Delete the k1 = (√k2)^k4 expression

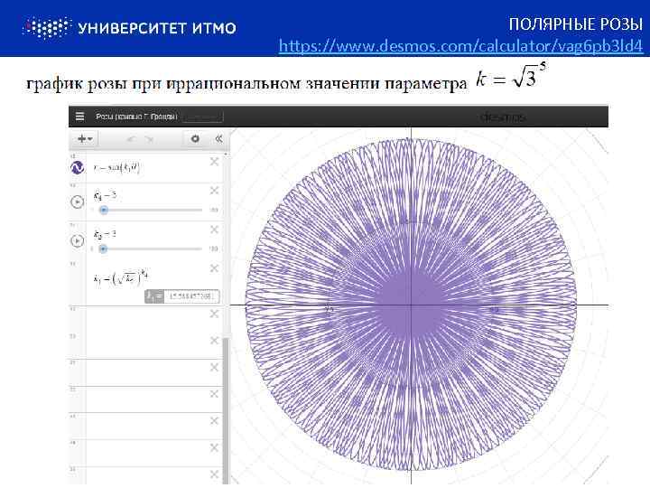(214, 268)
